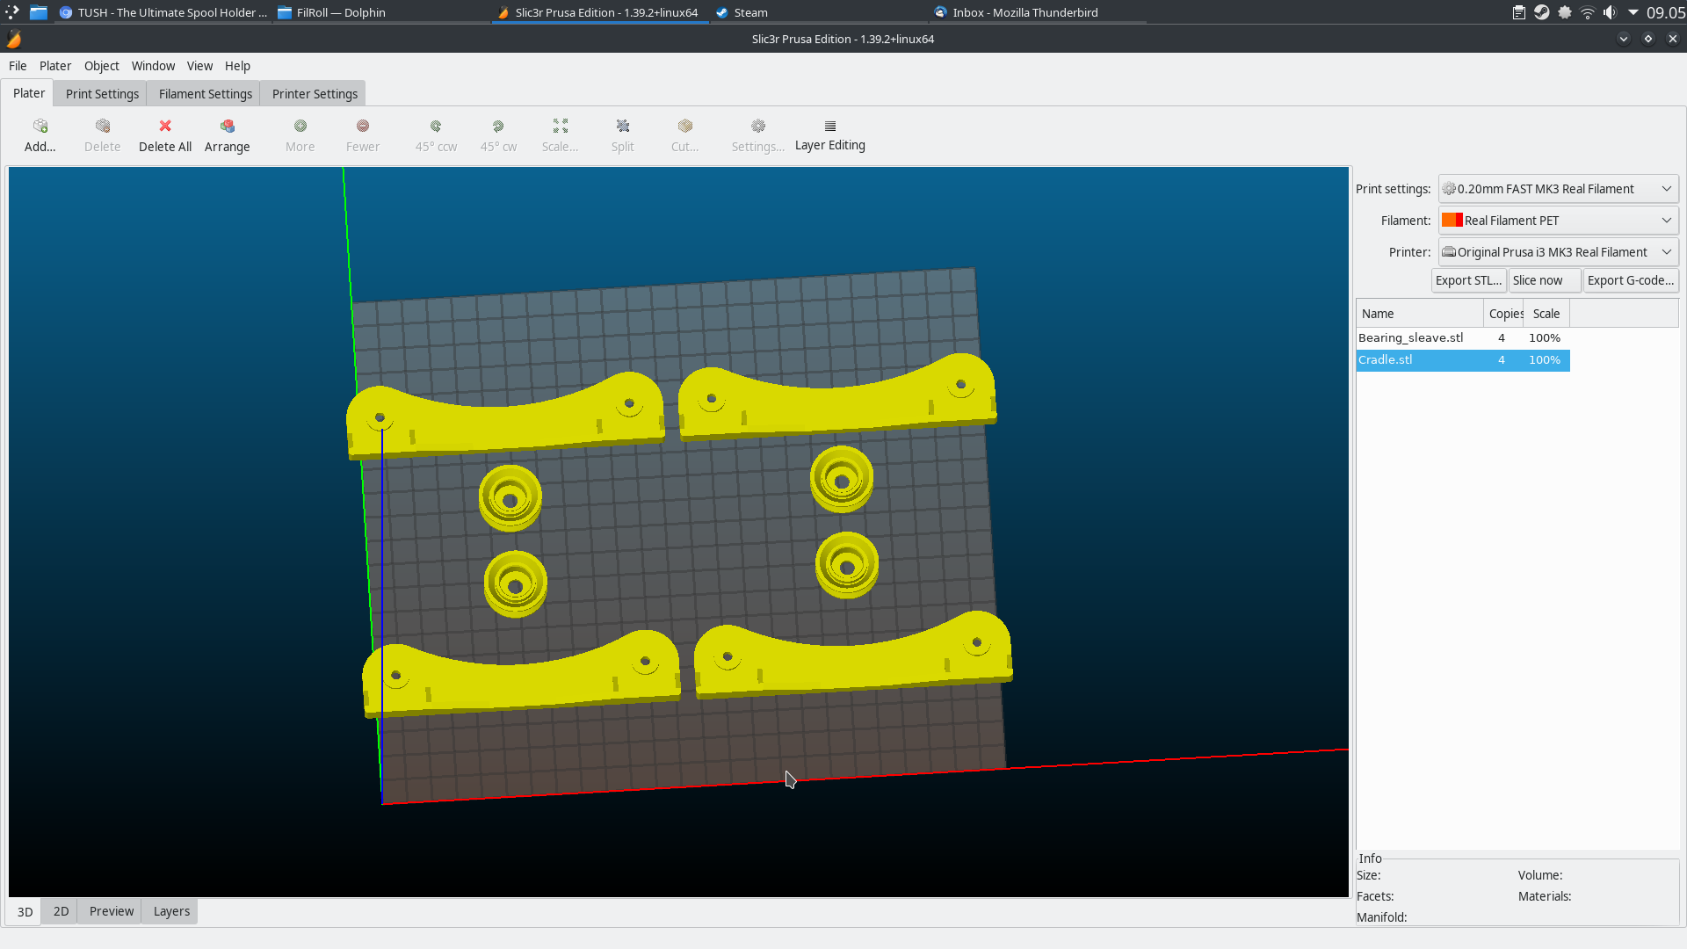Select Cradle.stl row in object list
The width and height of the screenshot is (1687, 949).
coord(1463,360)
